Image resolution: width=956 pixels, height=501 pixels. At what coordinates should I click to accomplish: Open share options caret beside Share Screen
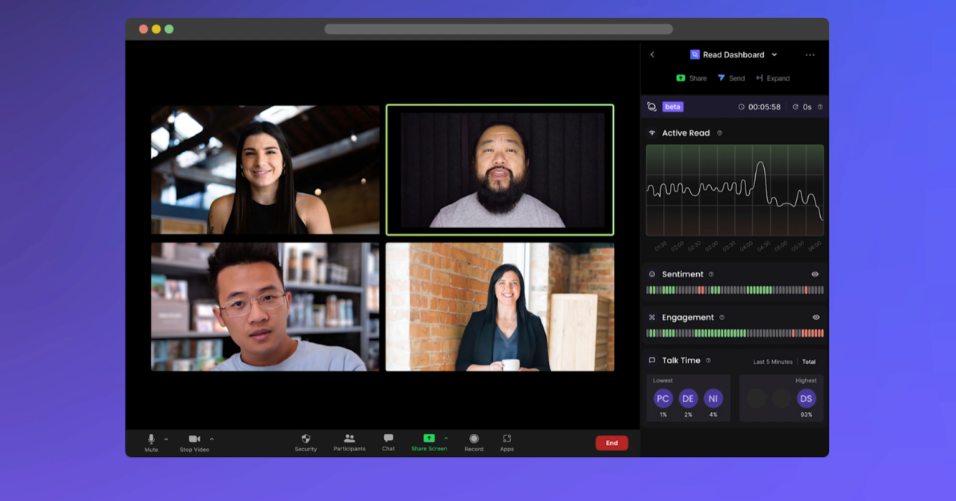[x=446, y=438]
